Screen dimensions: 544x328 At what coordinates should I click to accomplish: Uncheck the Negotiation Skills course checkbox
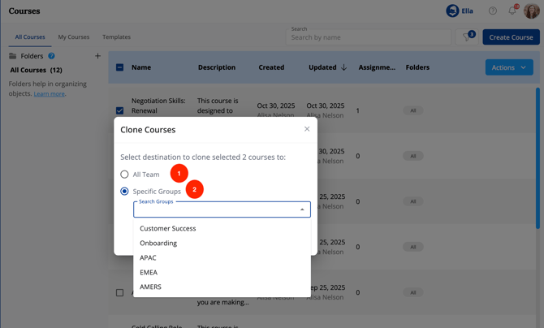click(119, 110)
